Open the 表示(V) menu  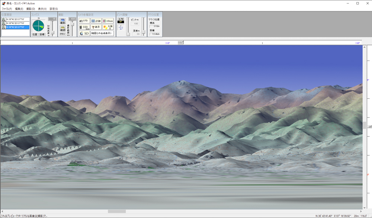[x=42, y=9]
